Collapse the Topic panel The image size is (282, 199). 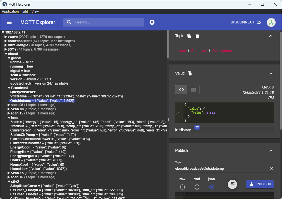pos(271,36)
